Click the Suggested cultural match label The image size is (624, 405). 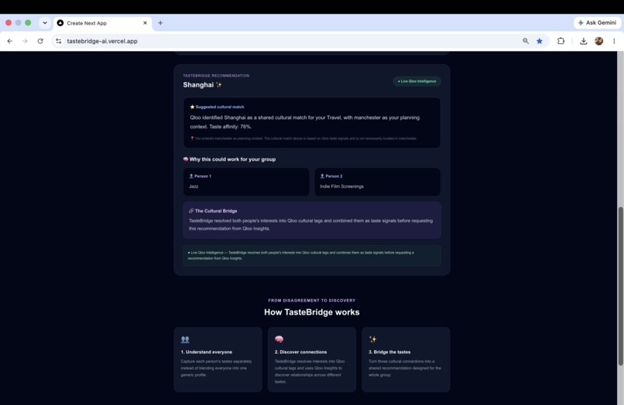click(x=220, y=107)
